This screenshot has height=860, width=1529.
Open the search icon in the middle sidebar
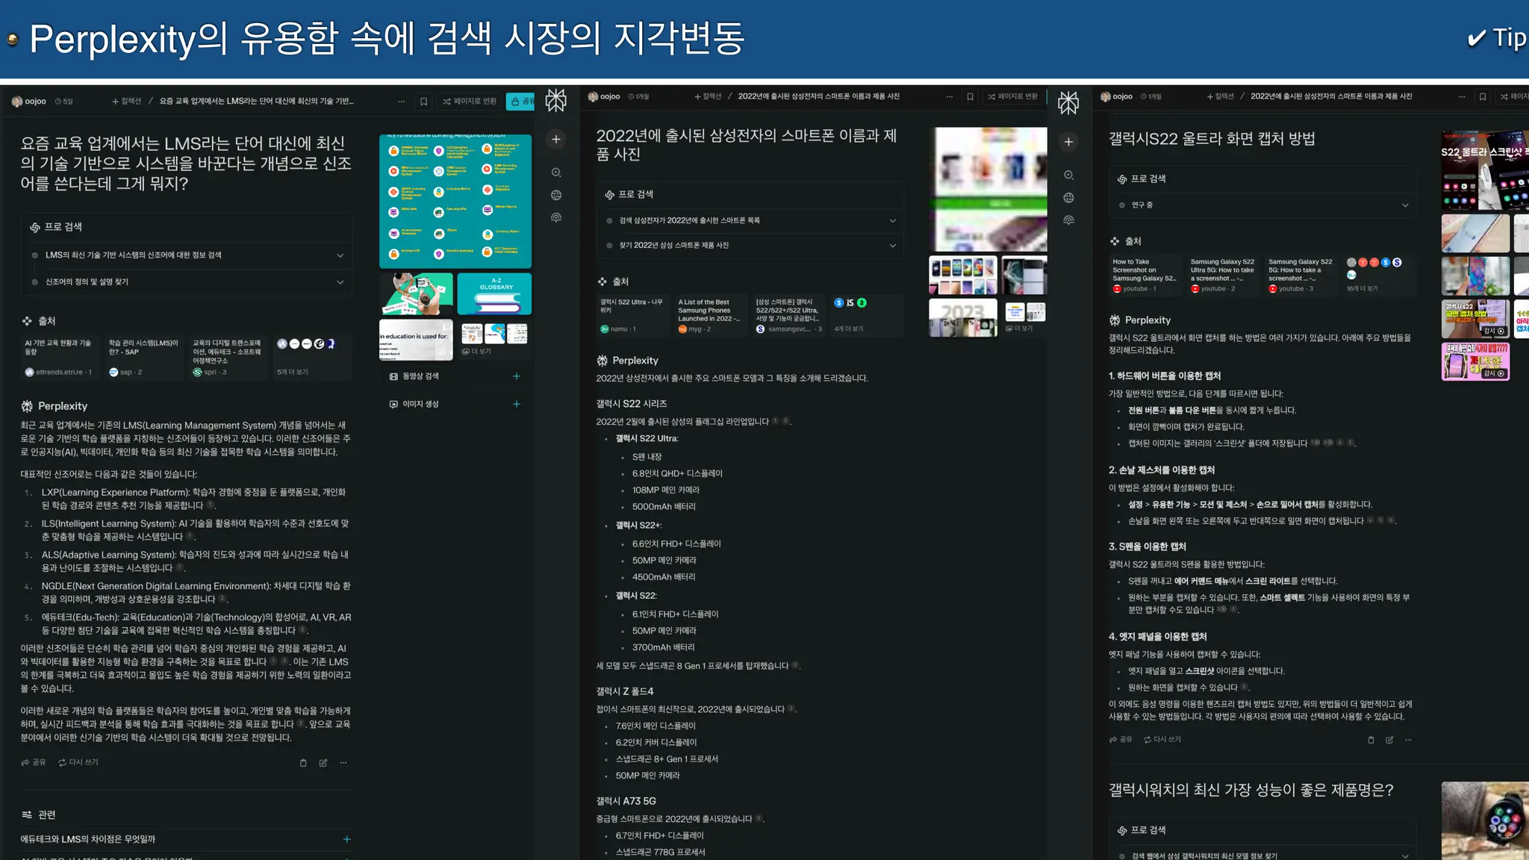1068,175
